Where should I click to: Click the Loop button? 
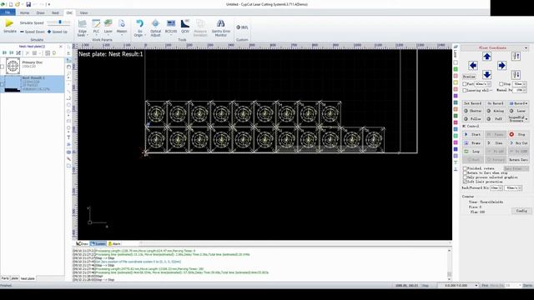point(473,152)
